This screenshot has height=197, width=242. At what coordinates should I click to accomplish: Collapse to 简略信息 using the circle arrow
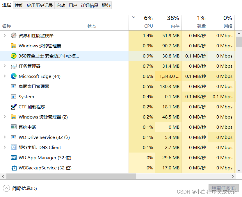[6, 188]
